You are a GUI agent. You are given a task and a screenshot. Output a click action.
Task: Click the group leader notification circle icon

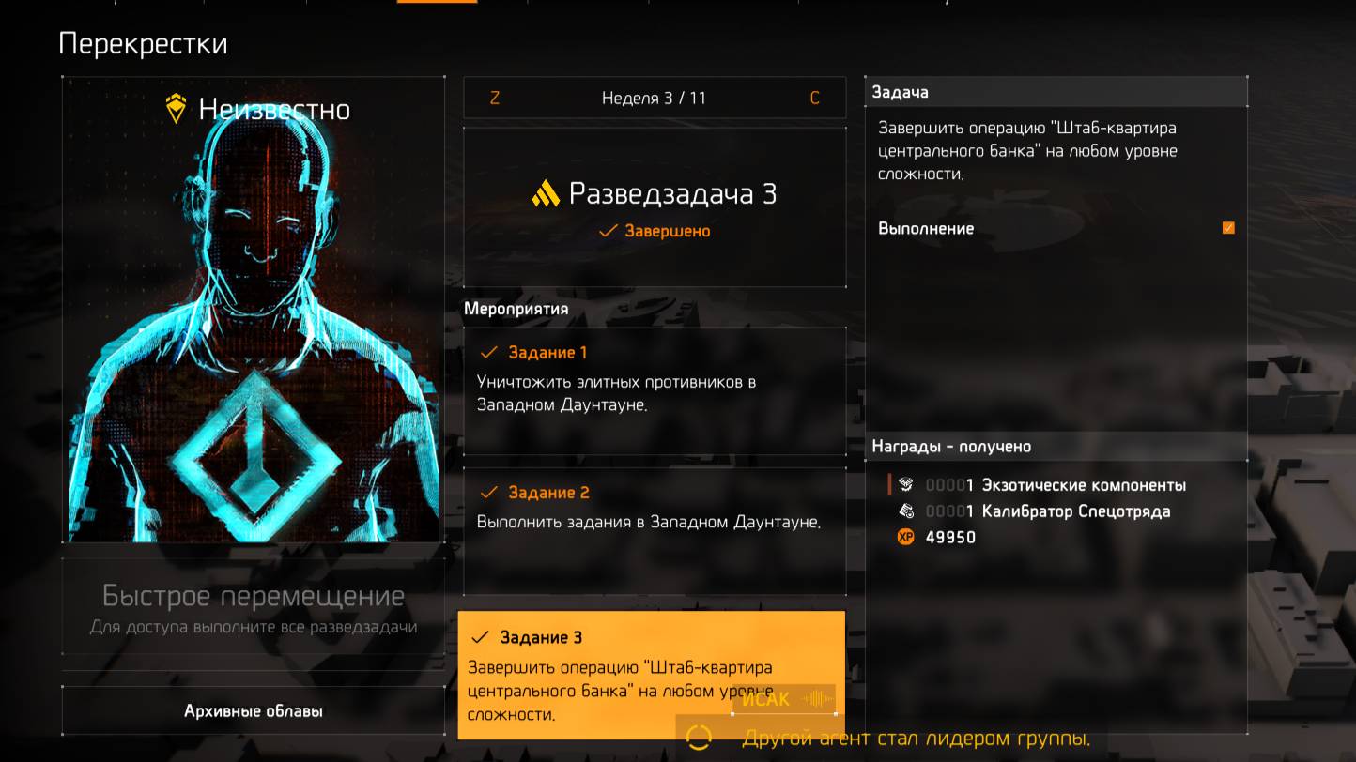[x=699, y=738]
